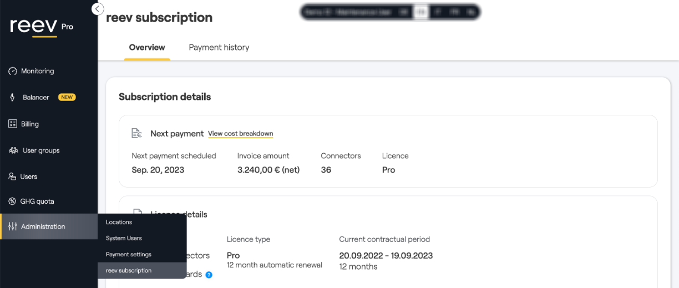Collapse the sidebar with the chevron button
The image size is (679, 288).
click(98, 9)
